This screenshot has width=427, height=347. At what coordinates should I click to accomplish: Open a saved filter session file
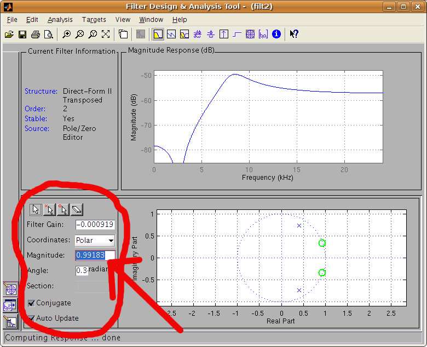pyautogui.click(x=9, y=35)
